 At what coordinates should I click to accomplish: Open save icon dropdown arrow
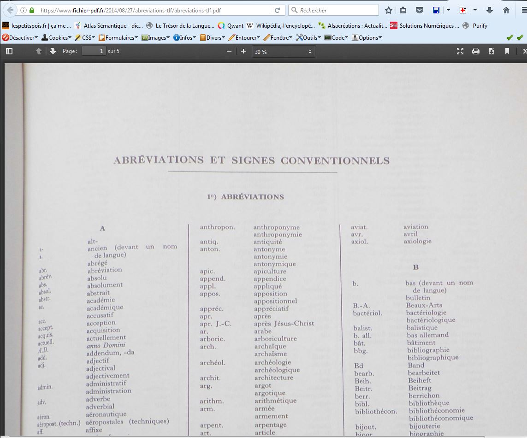[x=448, y=10]
